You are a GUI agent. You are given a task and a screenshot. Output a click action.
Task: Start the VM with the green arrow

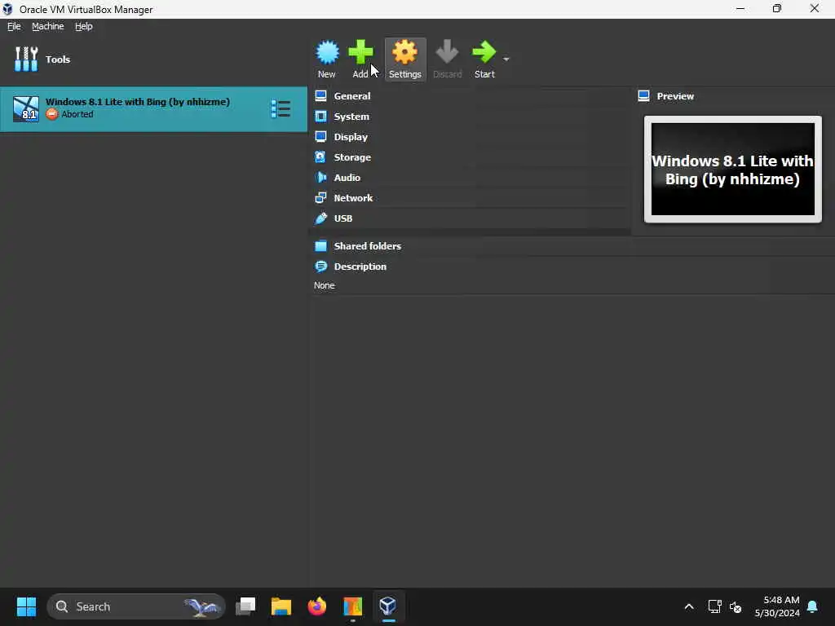(x=484, y=51)
